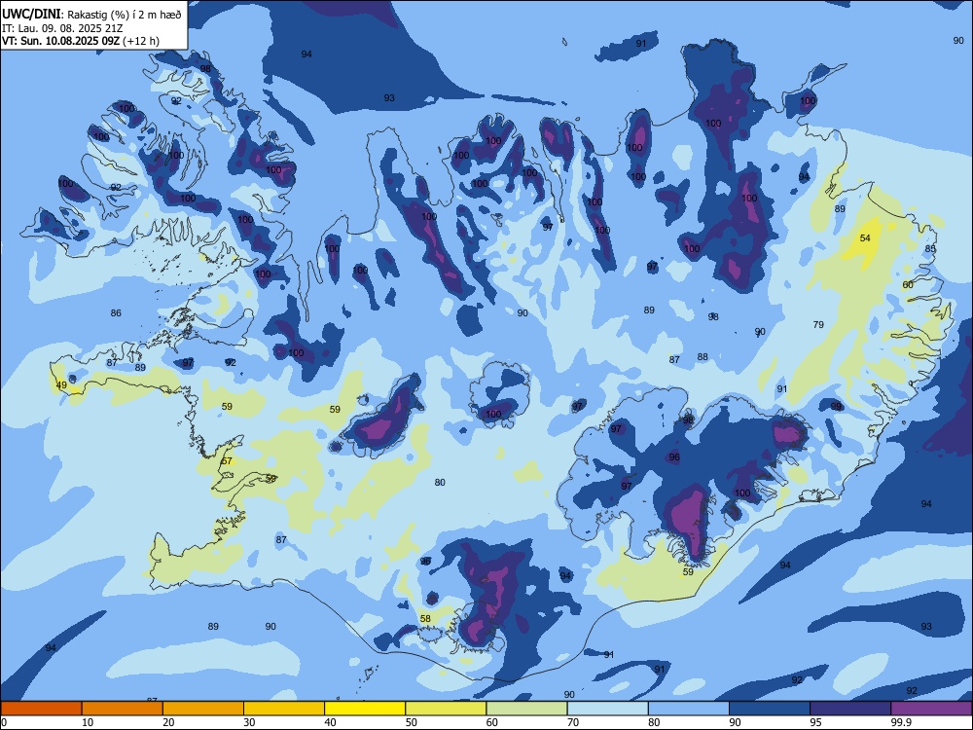Click the 90–95 dark blue legend swatch

(x=770, y=709)
